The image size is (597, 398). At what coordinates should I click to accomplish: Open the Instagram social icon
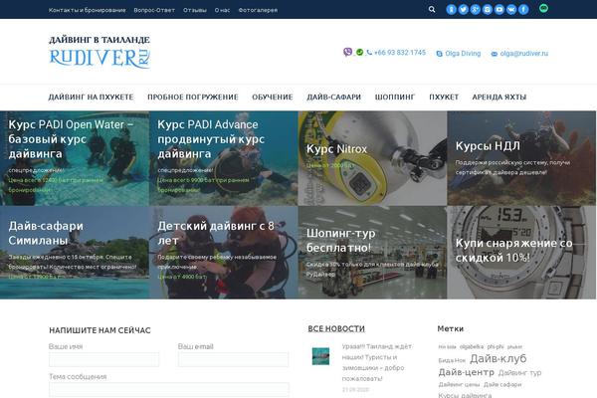[x=488, y=10]
